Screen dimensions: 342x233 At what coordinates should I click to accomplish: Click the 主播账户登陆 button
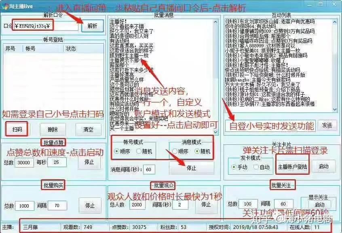(293, 167)
